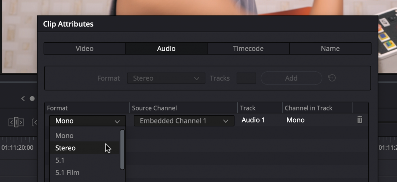Select the Mono option in the open list
The width and height of the screenshot is (397, 182).
pos(64,135)
